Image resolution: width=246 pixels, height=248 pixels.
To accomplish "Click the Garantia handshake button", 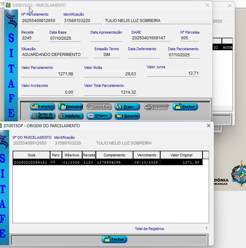I will coord(127,116).
